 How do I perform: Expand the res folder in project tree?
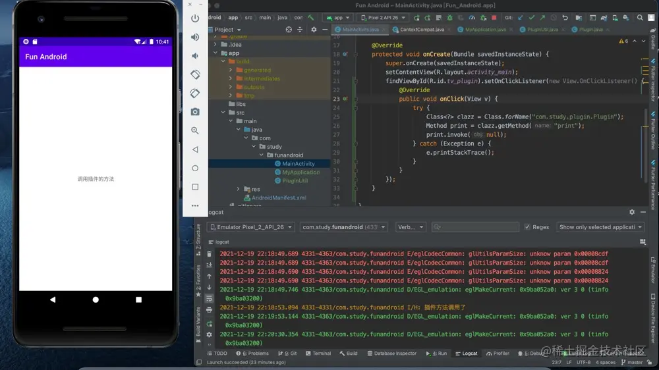coord(239,189)
